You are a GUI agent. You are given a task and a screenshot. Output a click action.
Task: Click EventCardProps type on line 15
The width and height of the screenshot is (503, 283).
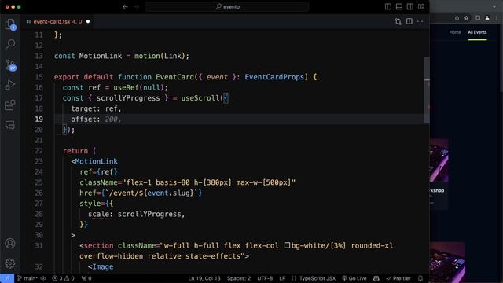tap(274, 77)
